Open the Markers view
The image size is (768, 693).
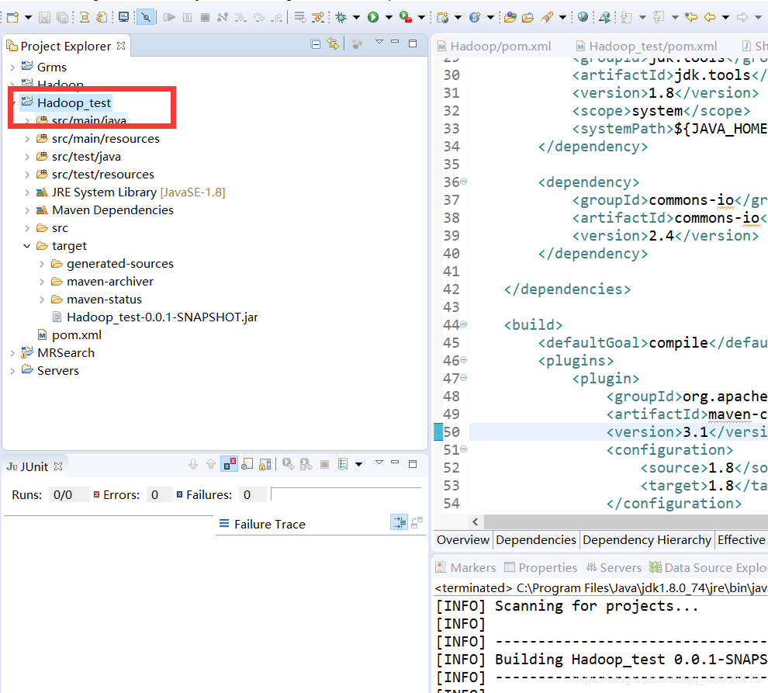(x=472, y=567)
